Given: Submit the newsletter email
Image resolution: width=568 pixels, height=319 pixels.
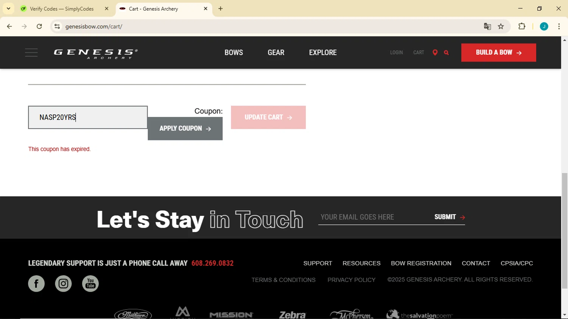Looking at the screenshot, I should 449,217.
